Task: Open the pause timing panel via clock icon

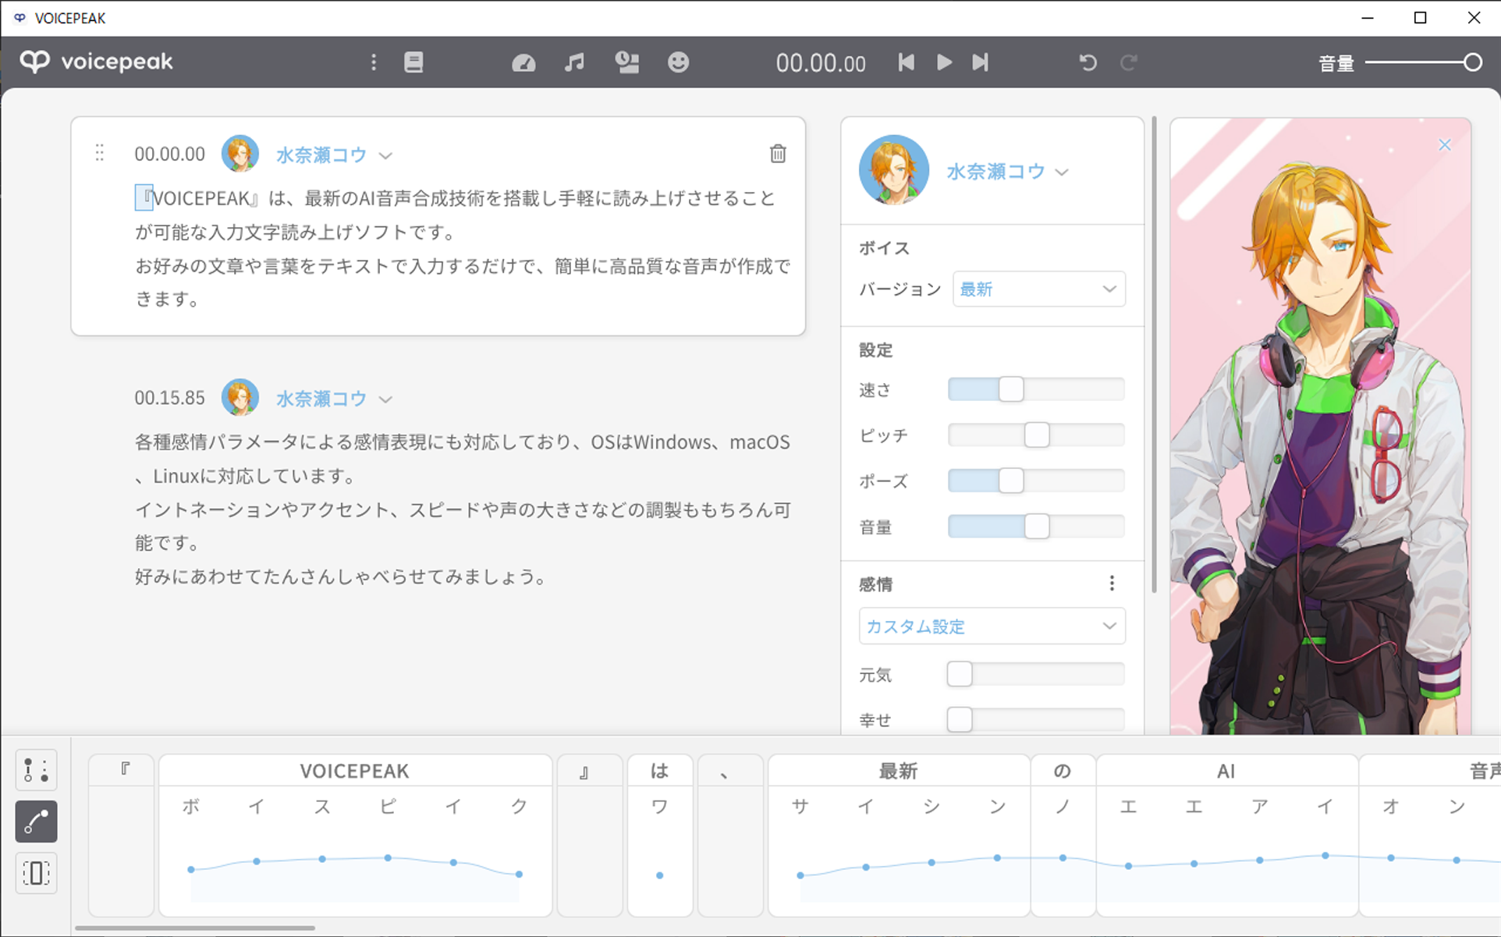Action: point(627,62)
